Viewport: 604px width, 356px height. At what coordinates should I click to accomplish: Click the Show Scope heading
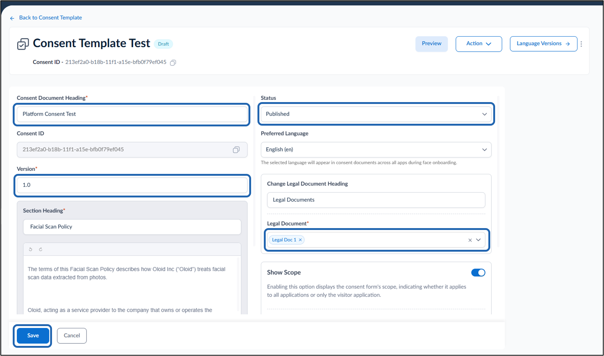click(284, 273)
